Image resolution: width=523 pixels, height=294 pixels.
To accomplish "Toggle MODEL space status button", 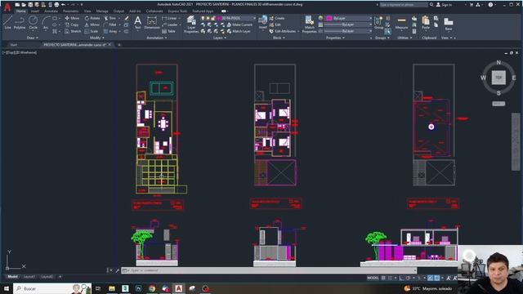I will pyautogui.click(x=373, y=278).
